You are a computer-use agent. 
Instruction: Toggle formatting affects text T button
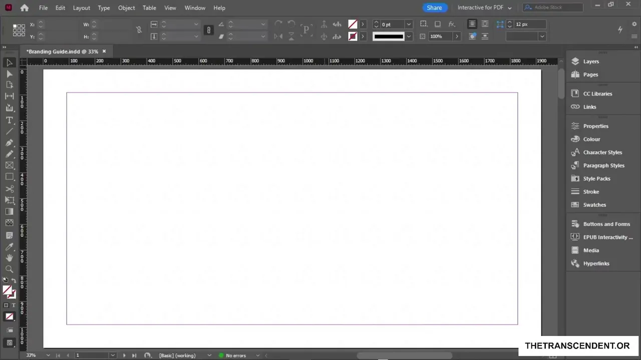(x=14, y=305)
